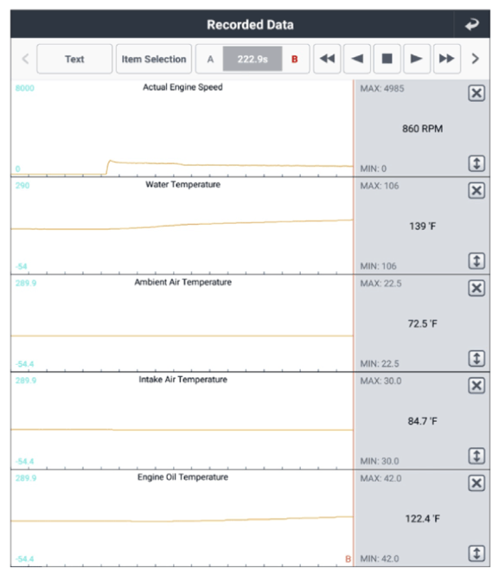499x575 pixels.
Task: Select marker A
Action: pos(210,59)
